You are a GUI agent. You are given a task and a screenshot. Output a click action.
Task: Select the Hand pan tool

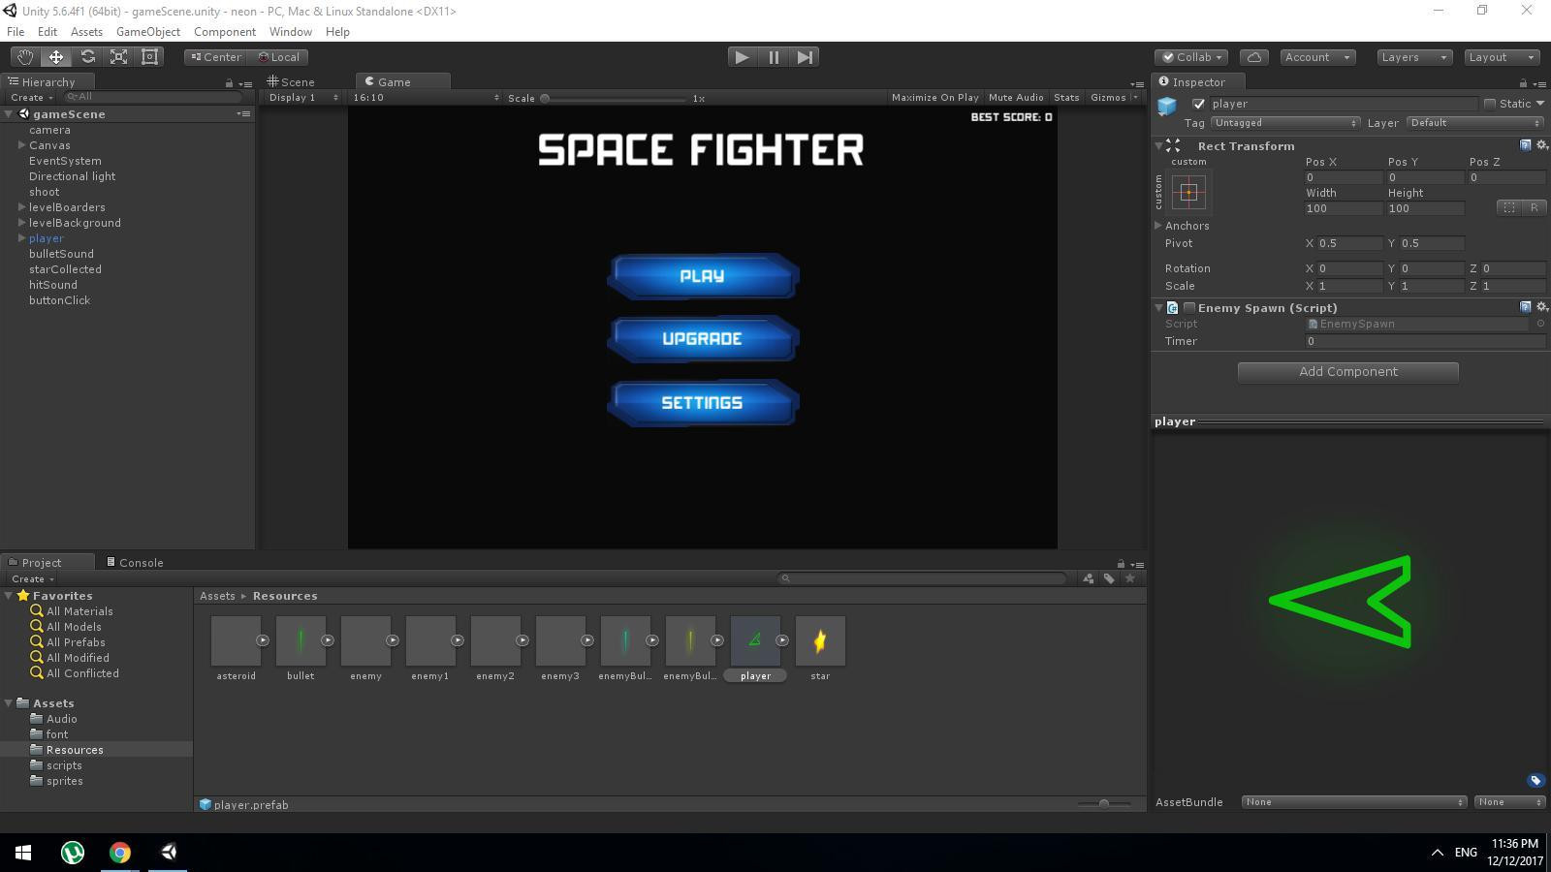(24, 56)
